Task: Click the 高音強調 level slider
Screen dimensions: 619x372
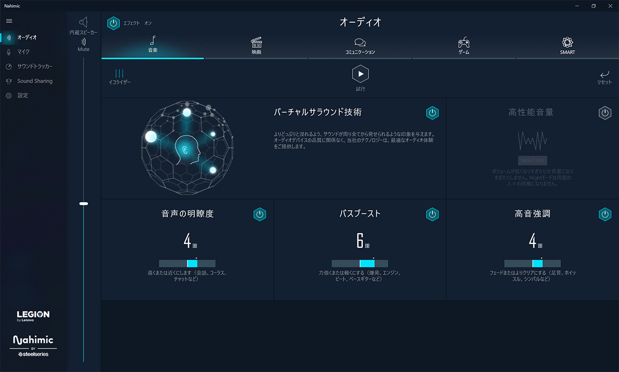Action: 532,263
